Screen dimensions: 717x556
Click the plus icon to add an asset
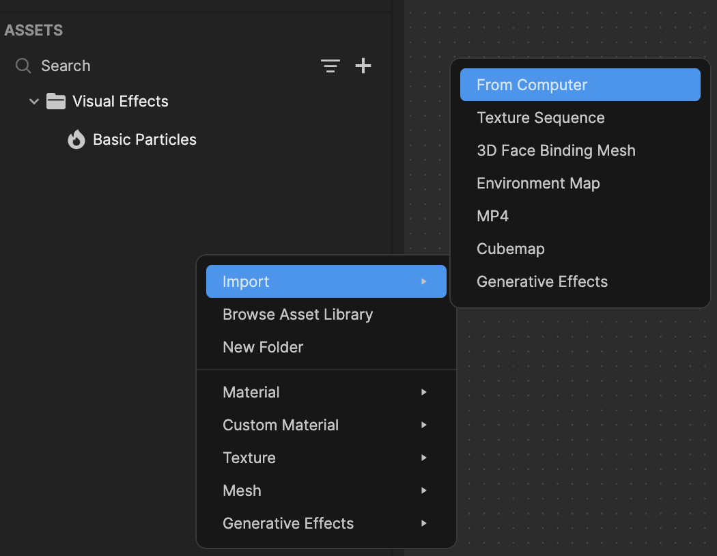(x=363, y=66)
